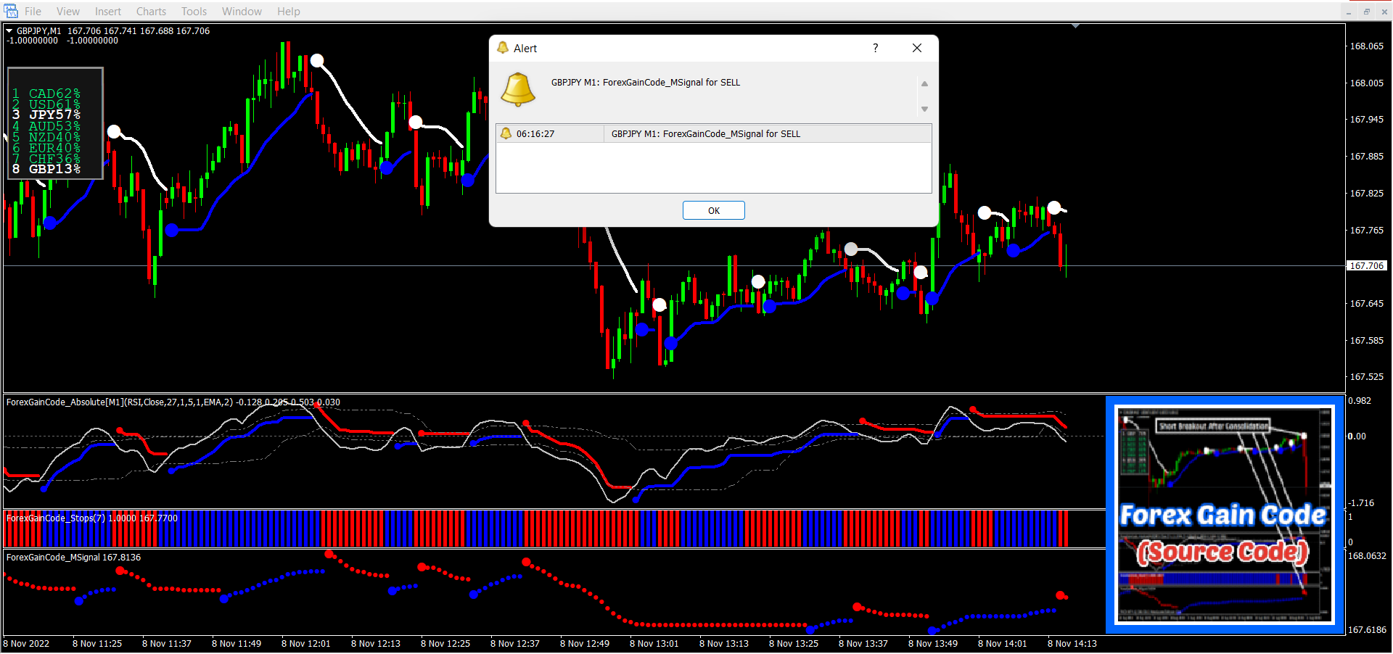Click the chart shift triangle marker at the chart top
The width and height of the screenshot is (1393, 654).
pos(1075,26)
